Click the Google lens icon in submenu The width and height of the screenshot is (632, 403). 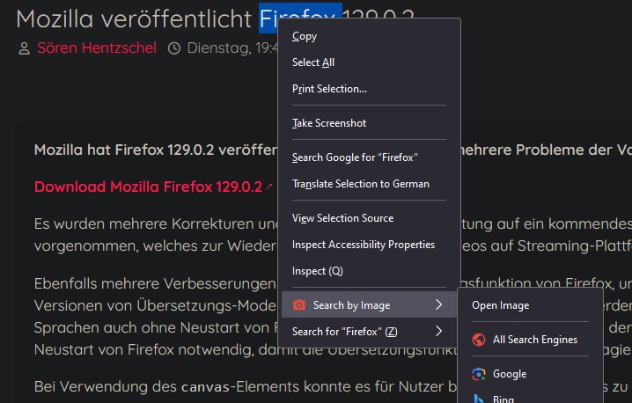[479, 374]
